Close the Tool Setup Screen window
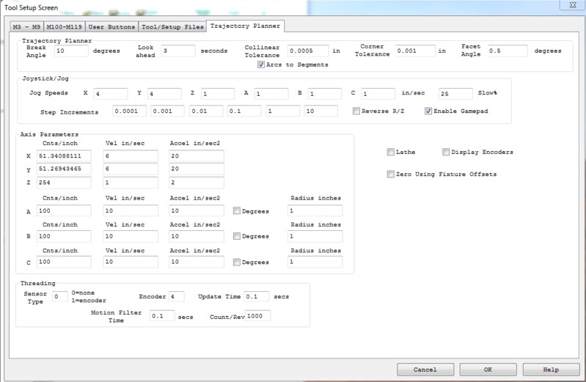The image size is (586, 382). [x=569, y=6]
